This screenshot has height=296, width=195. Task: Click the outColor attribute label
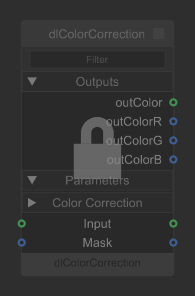[x=139, y=103]
